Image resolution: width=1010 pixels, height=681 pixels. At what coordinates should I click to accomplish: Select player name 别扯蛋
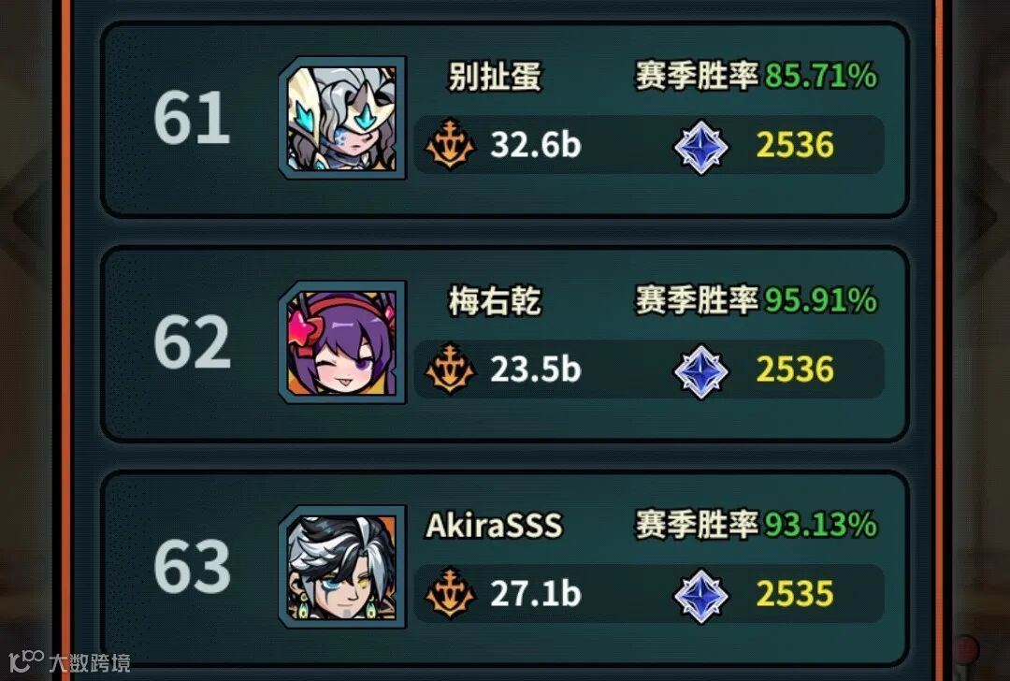[x=495, y=77]
